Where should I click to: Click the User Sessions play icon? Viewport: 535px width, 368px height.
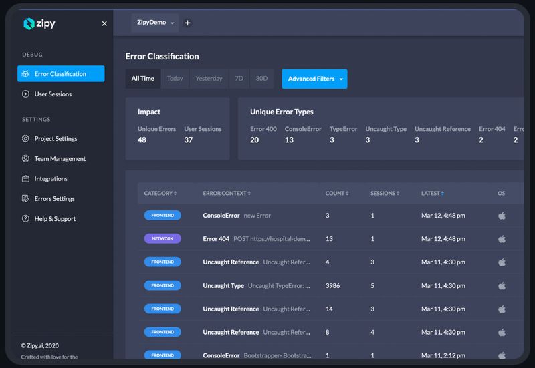tap(25, 94)
